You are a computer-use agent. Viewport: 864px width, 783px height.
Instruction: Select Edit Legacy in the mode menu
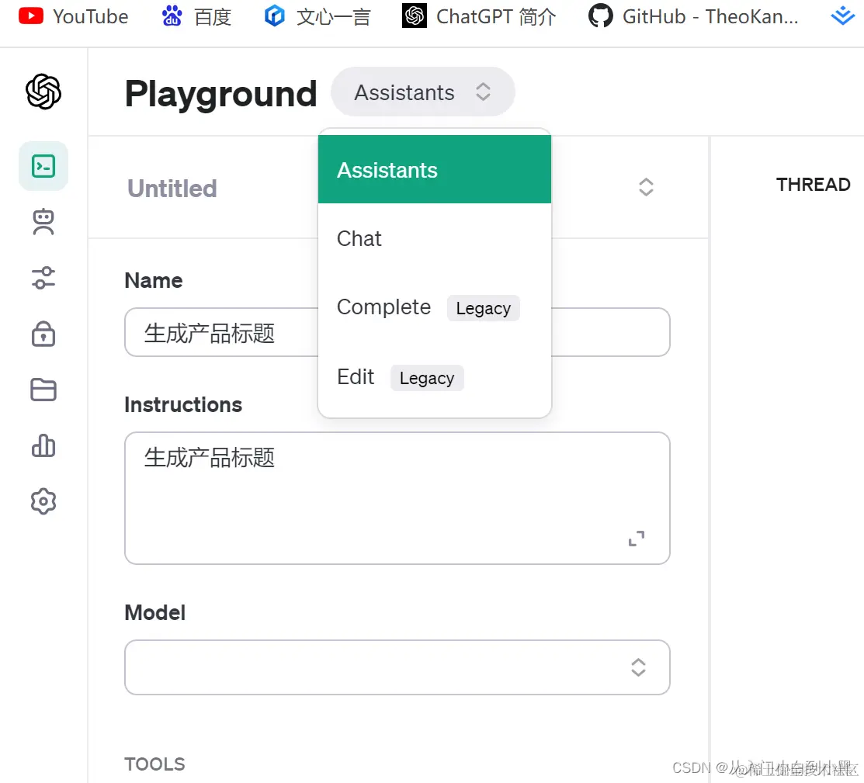(435, 377)
